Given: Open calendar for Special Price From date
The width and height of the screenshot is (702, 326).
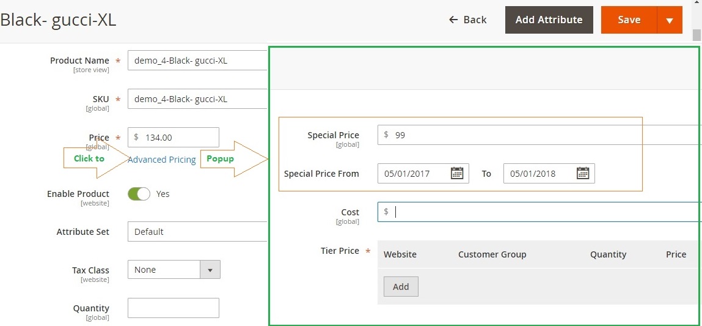Looking at the screenshot, I should pos(456,174).
